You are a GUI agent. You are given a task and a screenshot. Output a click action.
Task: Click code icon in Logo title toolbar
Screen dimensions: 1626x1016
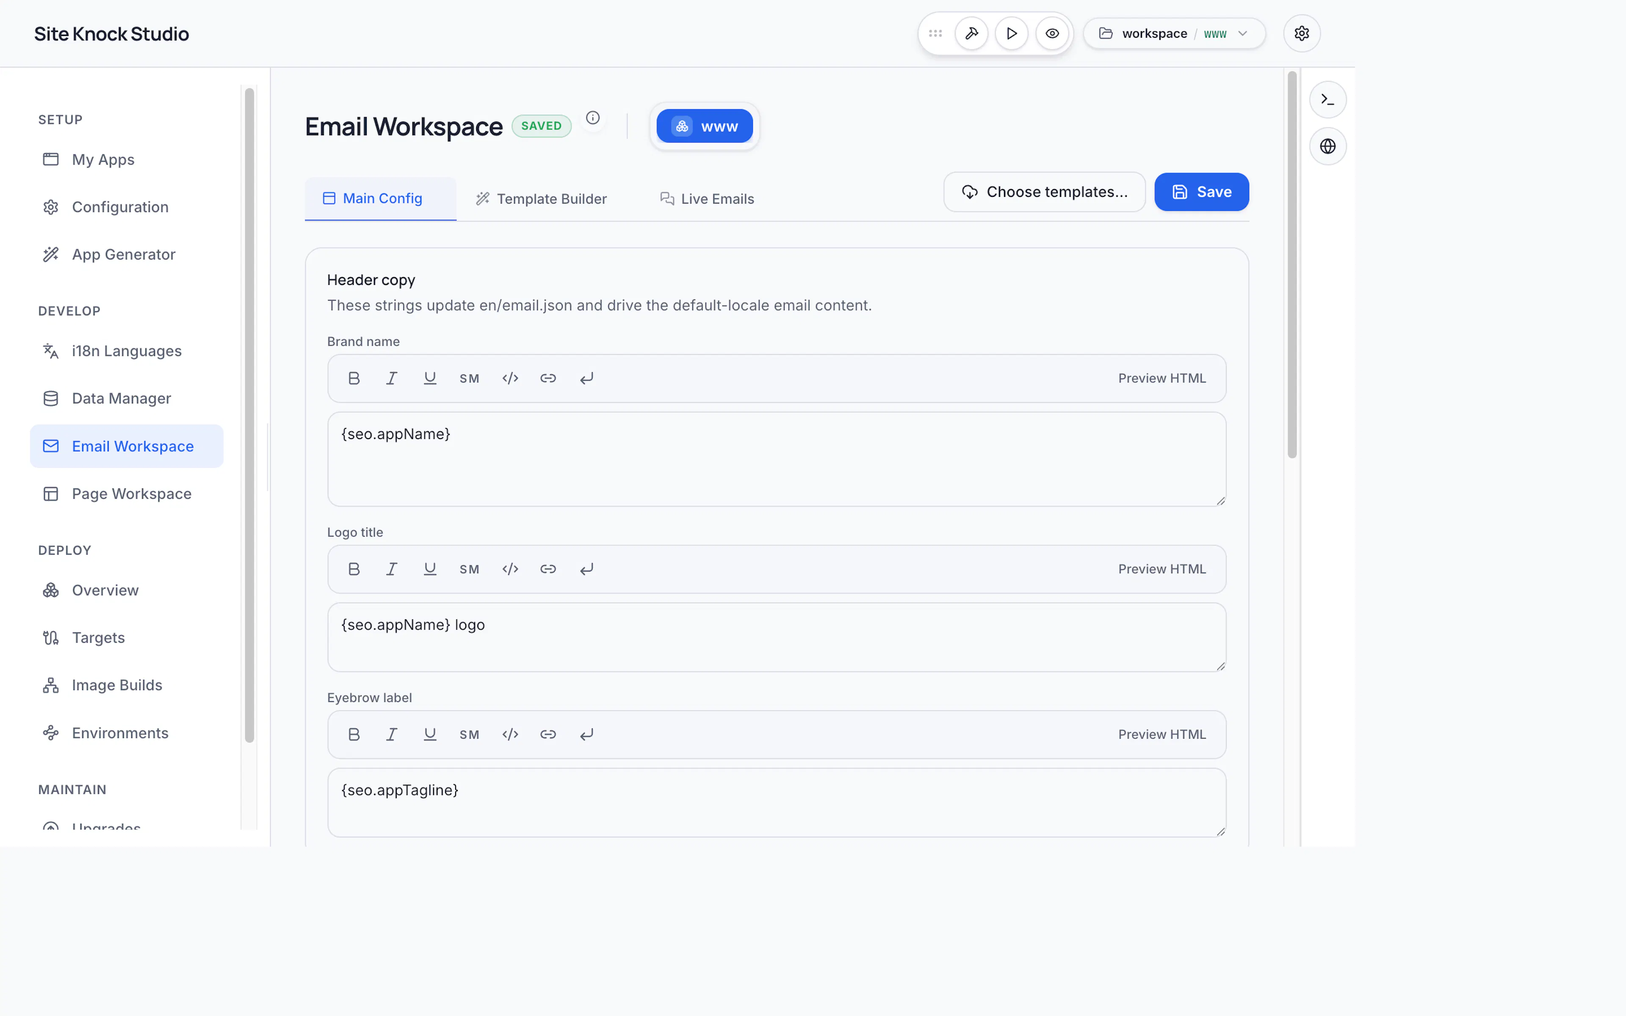[510, 569]
